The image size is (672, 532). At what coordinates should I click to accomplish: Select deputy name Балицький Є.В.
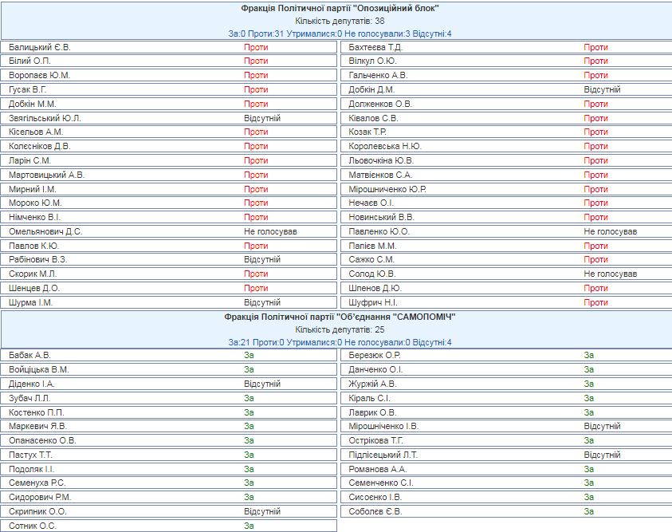40,47
